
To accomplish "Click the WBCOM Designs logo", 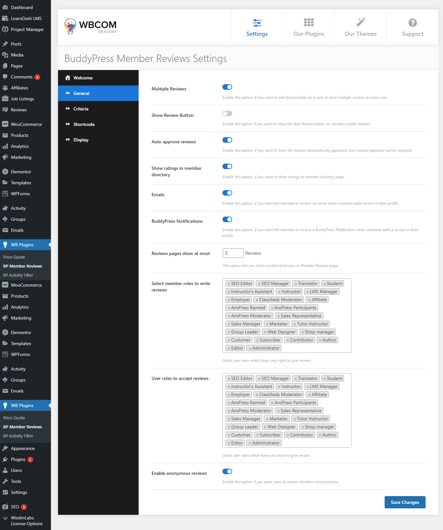I will point(90,26).
